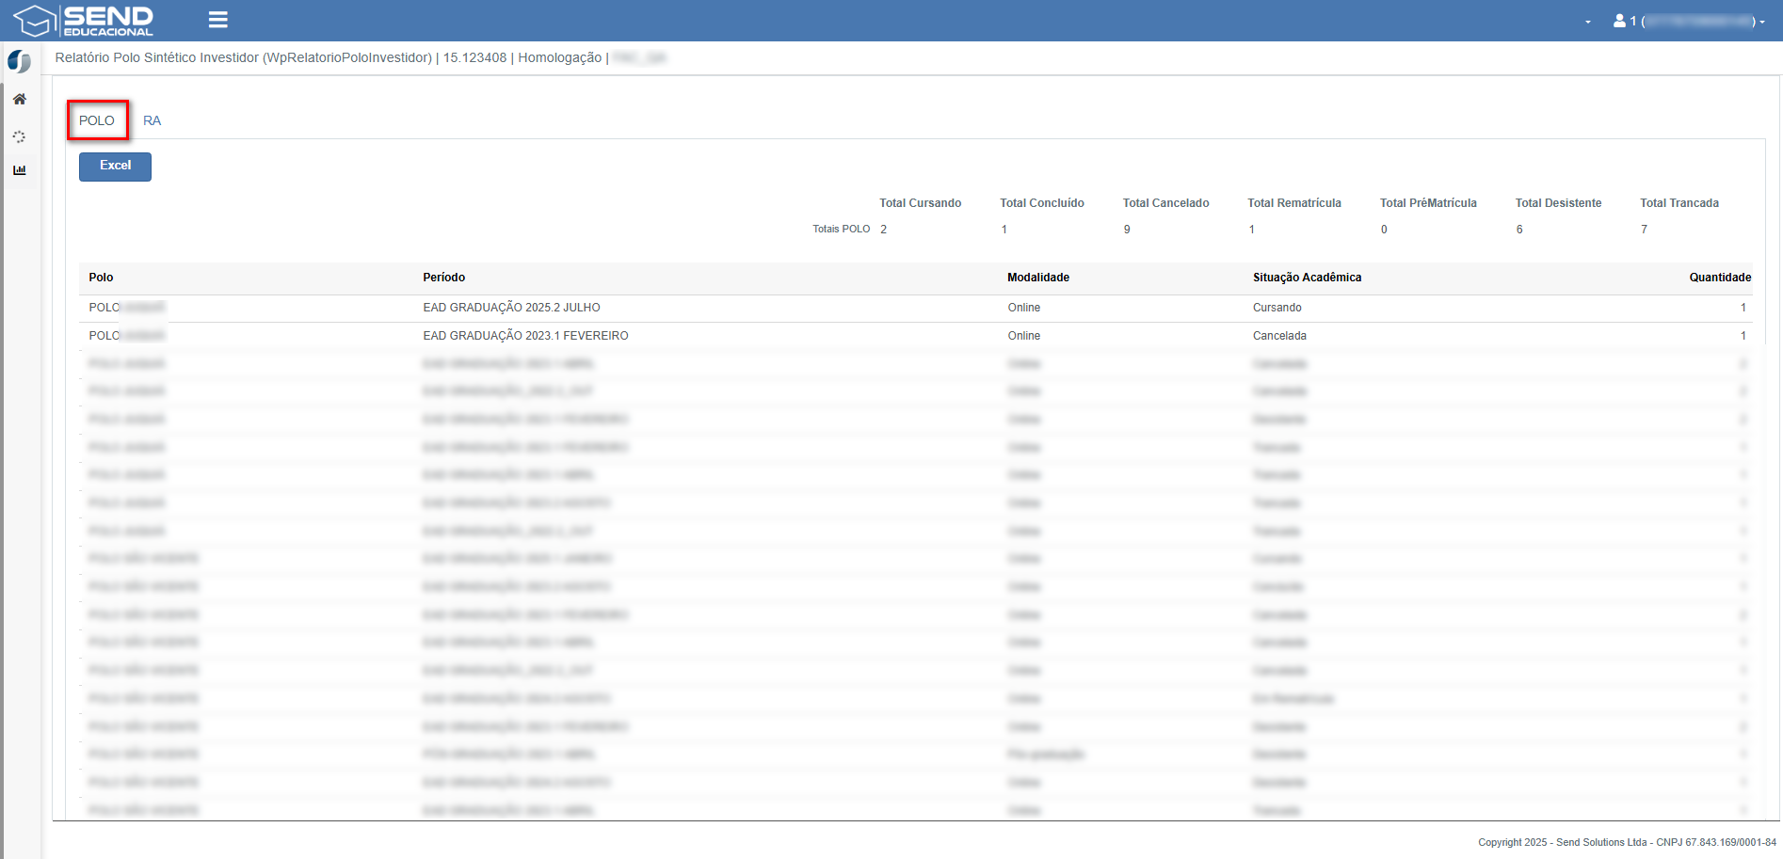Select the EAD GRADUAÇÃO 2025.2 JULHO row
This screenshot has height=859, width=1783.
coord(511,308)
